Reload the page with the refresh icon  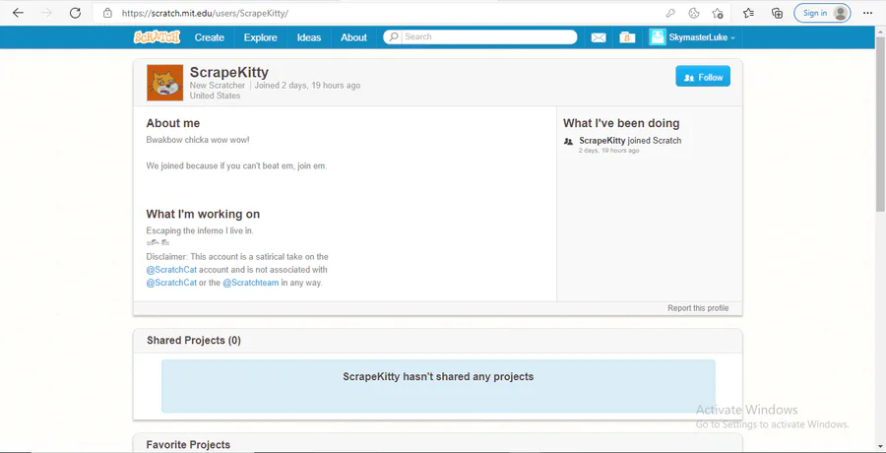point(75,13)
